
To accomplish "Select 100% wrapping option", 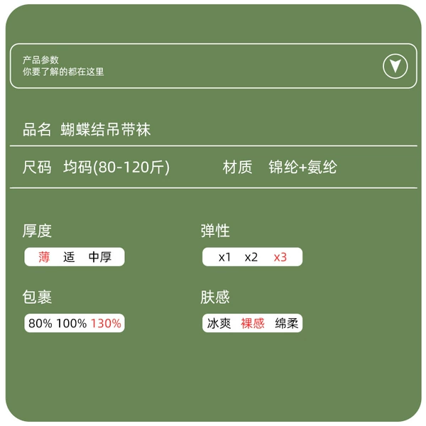I will pos(72,323).
